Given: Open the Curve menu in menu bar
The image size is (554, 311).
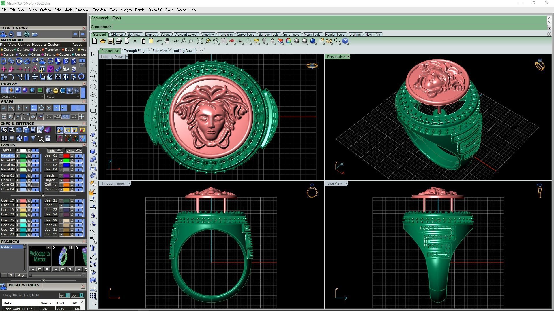Looking at the screenshot, I should 32,10.
